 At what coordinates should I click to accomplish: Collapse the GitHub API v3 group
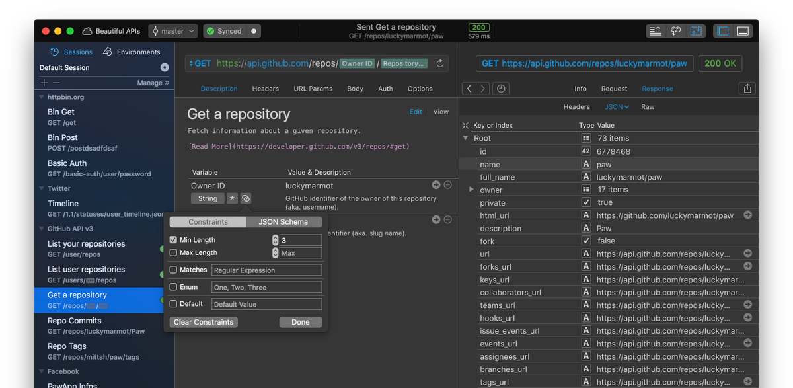pos(41,229)
